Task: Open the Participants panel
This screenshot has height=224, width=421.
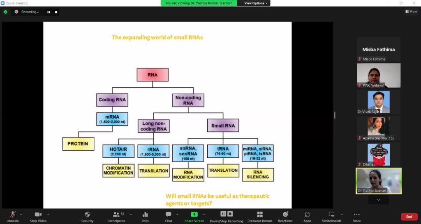Action: (x=116, y=215)
